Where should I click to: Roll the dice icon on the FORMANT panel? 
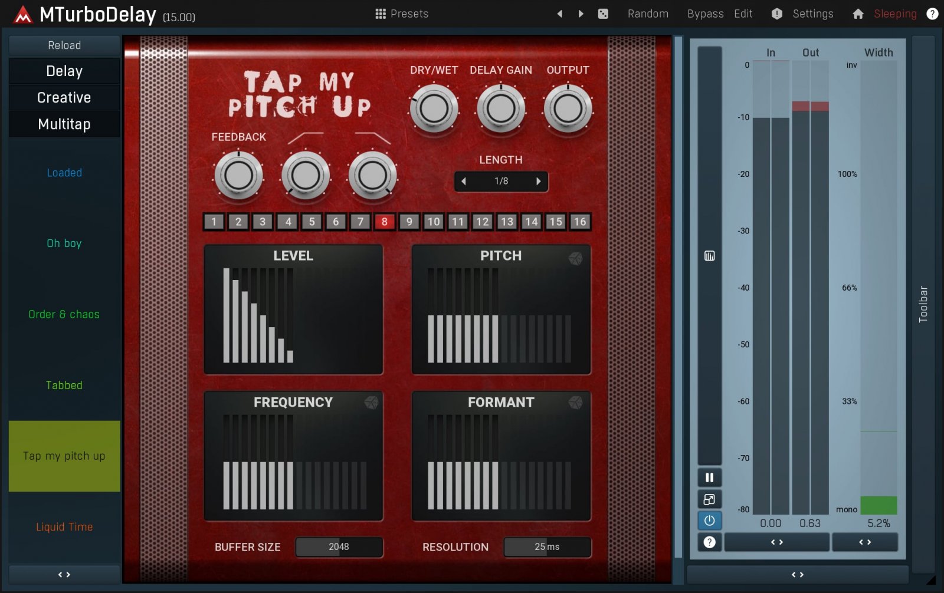pos(576,404)
